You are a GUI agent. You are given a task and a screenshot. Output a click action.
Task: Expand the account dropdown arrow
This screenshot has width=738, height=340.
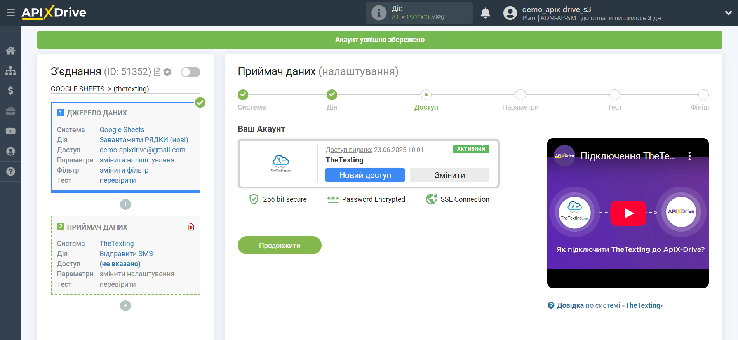[x=728, y=13]
